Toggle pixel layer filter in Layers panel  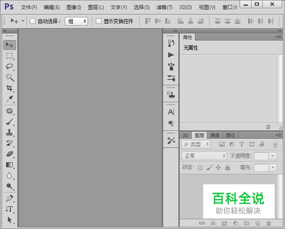click(x=222, y=144)
